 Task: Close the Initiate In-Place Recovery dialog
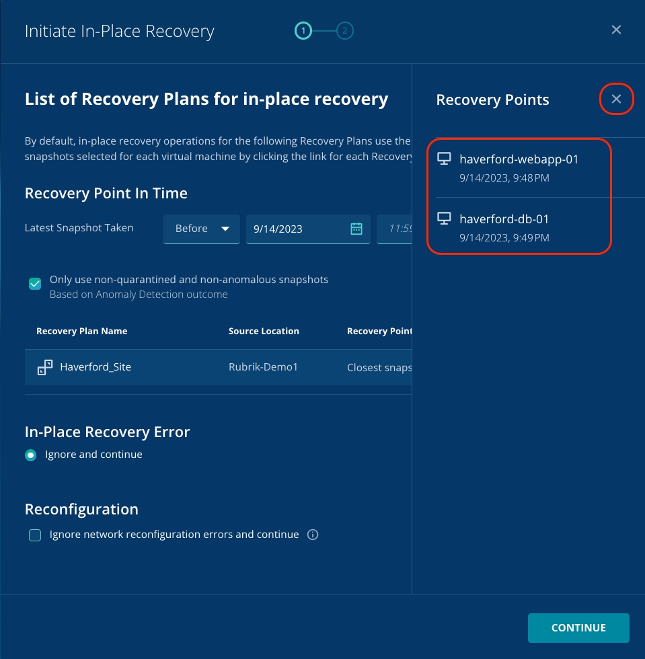click(616, 30)
